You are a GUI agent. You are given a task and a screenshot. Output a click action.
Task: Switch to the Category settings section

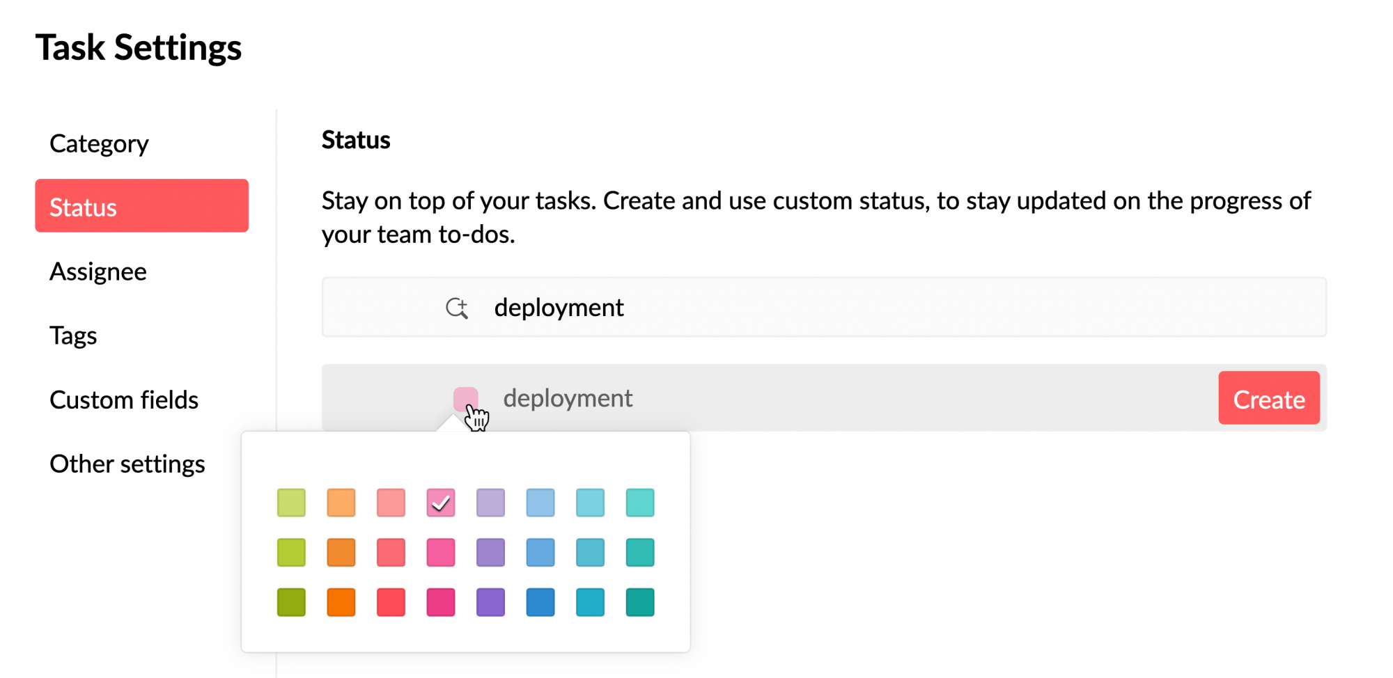pos(99,143)
